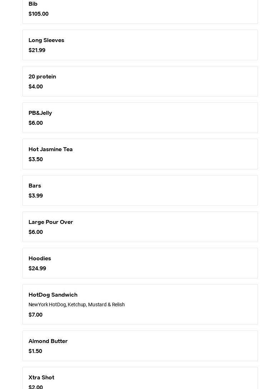This screenshot has height=389, width=280.
Task: Click the HotDog Sandwich ingredients description
Action: [x=77, y=305]
